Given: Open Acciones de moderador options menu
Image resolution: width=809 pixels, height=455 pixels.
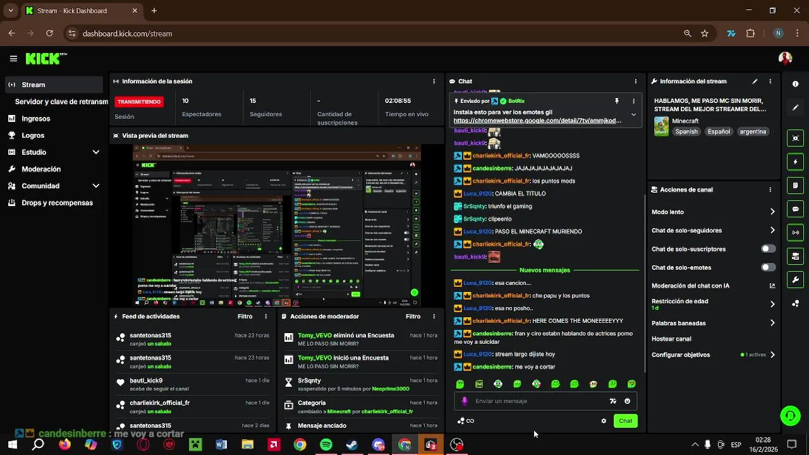Looking at the screenshot, I should coord(434,317).
